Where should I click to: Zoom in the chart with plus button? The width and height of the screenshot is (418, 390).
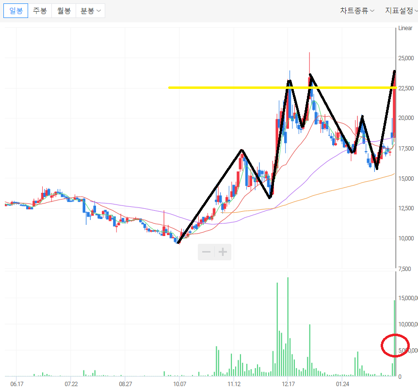pos(223,252)
